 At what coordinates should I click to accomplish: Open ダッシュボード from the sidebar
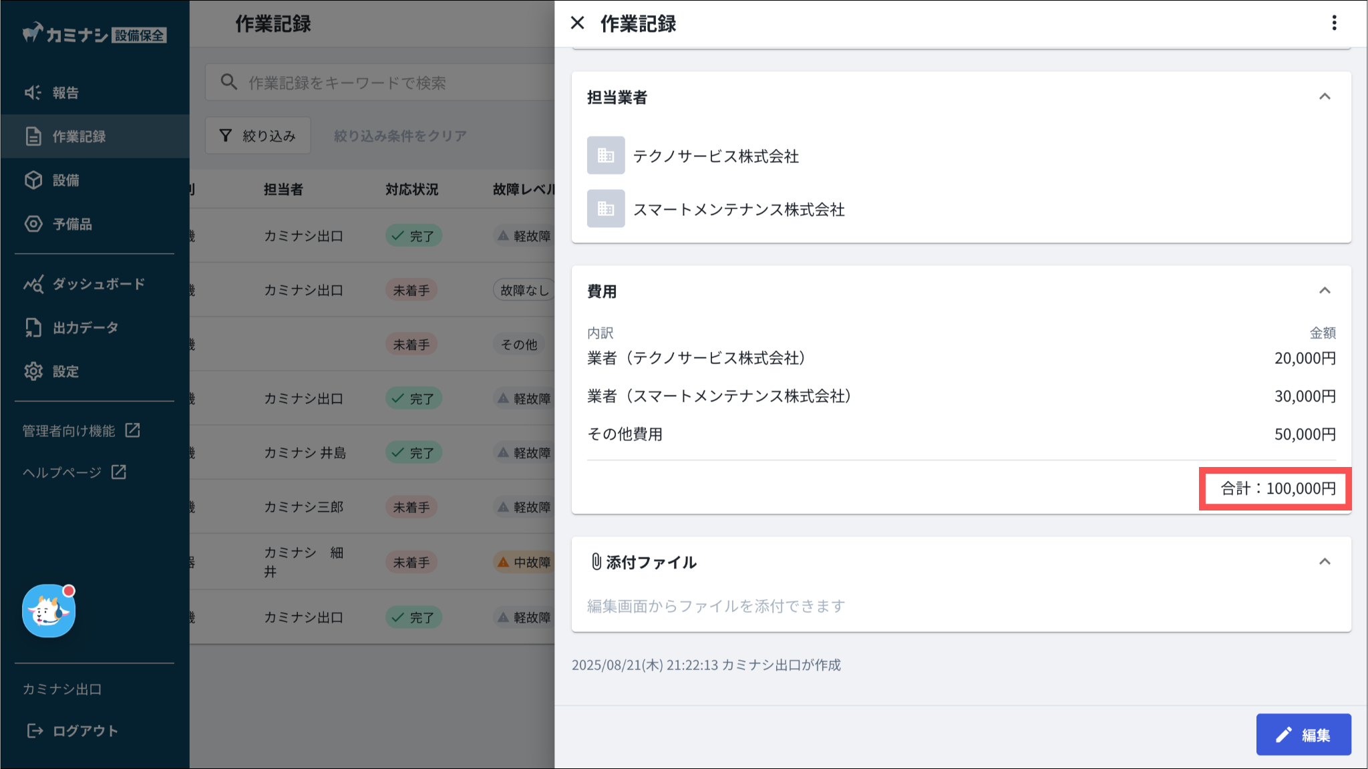pyautogui.click(x=98, y=284)
